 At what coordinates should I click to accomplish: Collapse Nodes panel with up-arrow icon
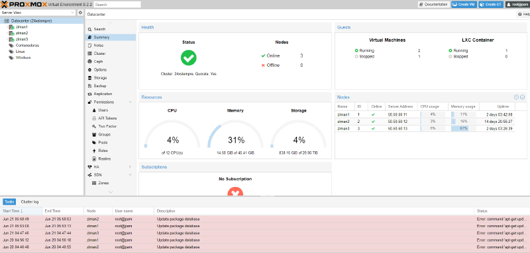click(x=516, y=97)
